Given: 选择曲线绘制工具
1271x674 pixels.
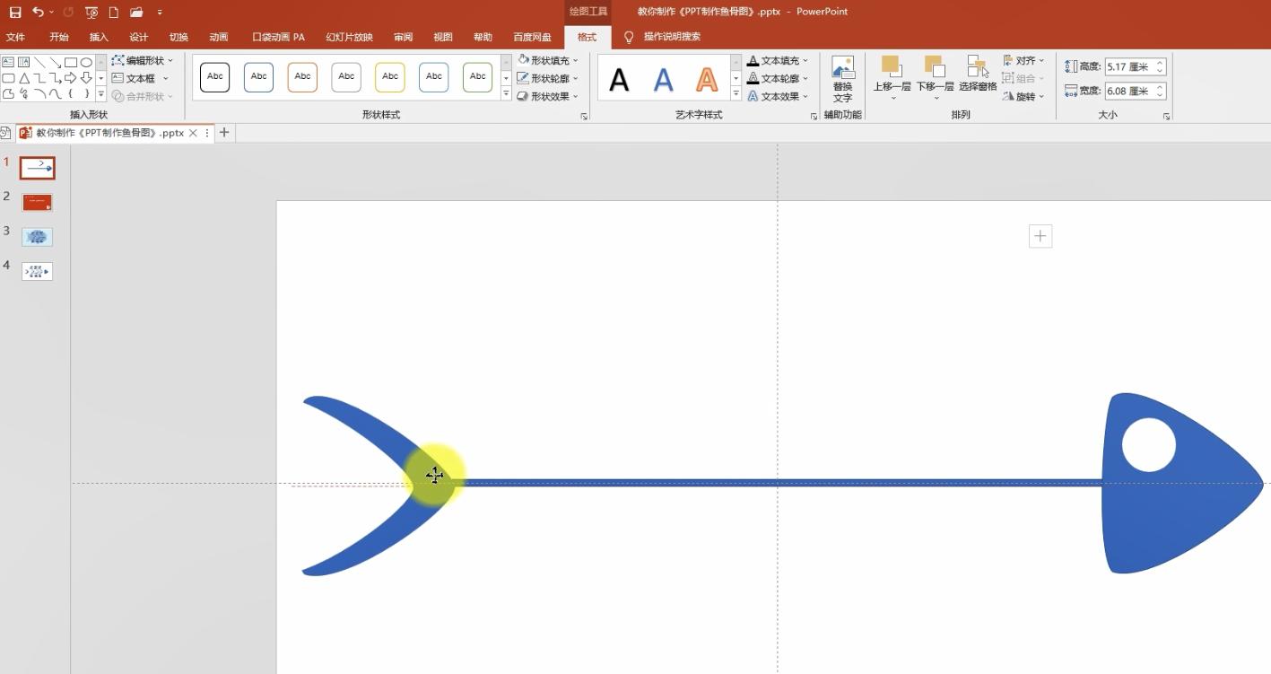Looking at the screenshot, I should (54, 94).
